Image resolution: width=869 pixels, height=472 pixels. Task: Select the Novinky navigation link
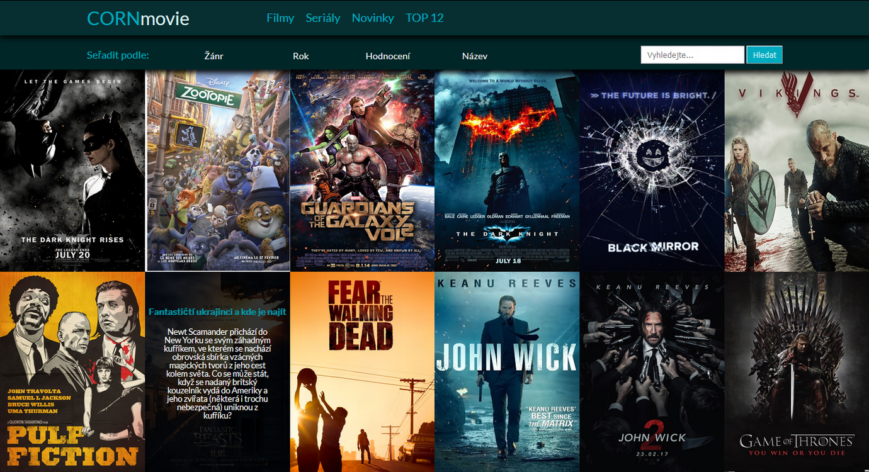pyautogui.click(x=373, y=18)
